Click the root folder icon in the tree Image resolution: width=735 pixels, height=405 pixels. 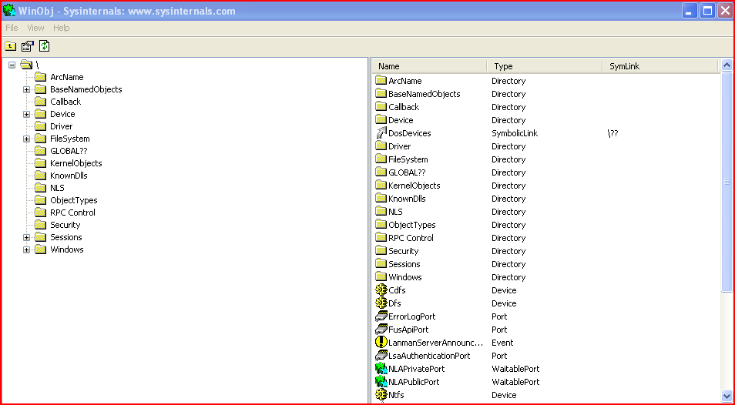click(26, 64)
